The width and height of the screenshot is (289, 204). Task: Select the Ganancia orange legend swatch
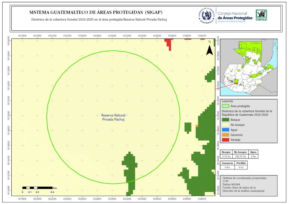tap(225, 135)
